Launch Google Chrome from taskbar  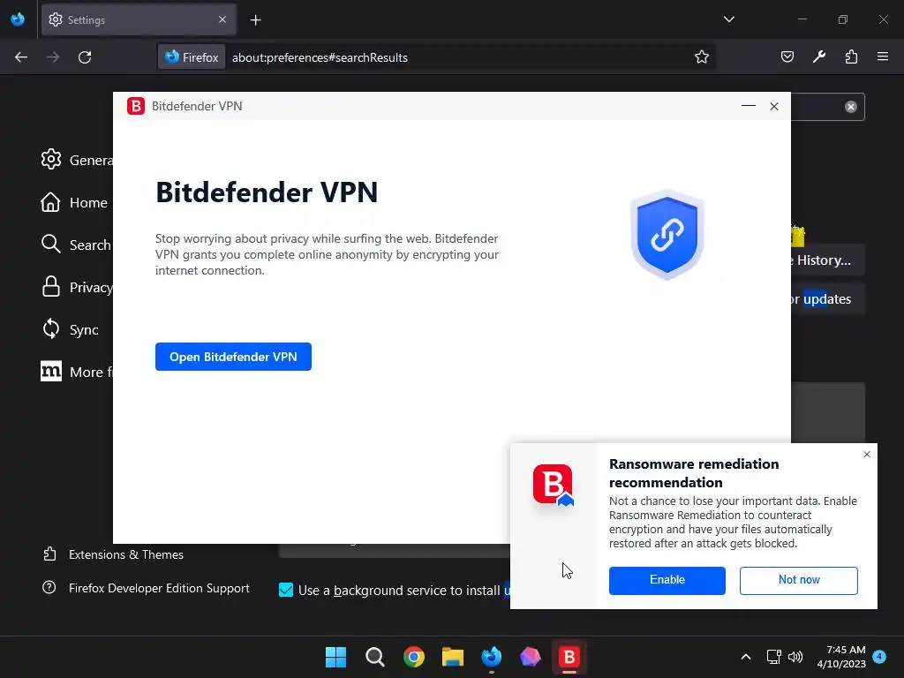[x=413, y=657]
